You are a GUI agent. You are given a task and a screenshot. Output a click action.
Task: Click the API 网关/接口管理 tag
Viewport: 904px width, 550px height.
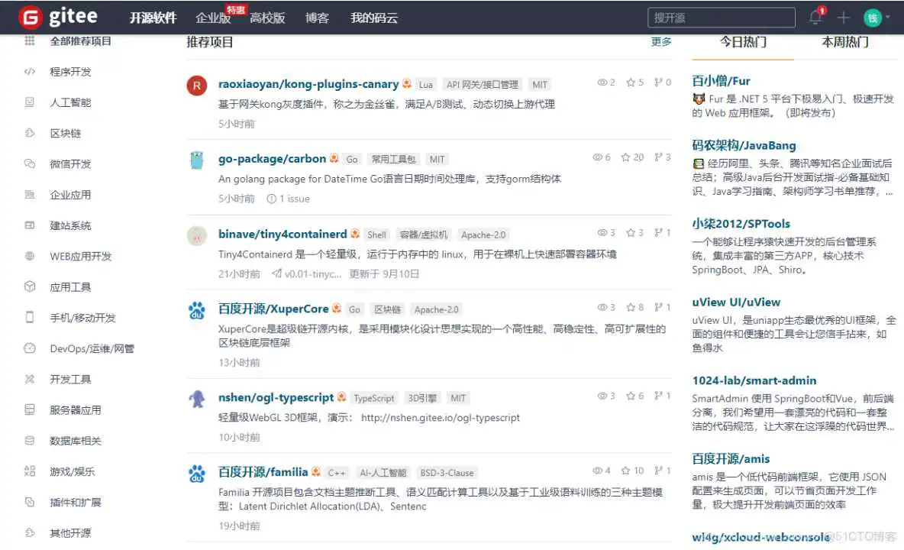click(x=482, y=85)
